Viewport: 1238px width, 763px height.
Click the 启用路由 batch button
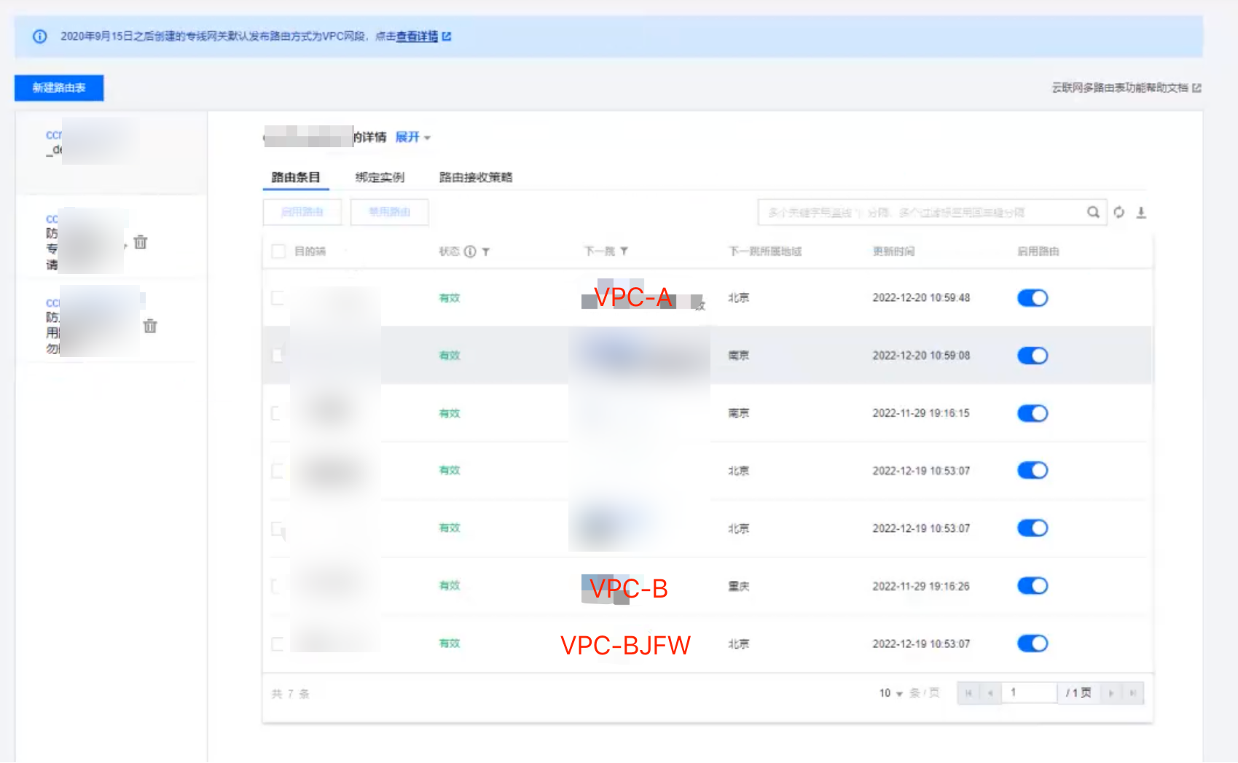pyautogui.click(x=302, y=212)
